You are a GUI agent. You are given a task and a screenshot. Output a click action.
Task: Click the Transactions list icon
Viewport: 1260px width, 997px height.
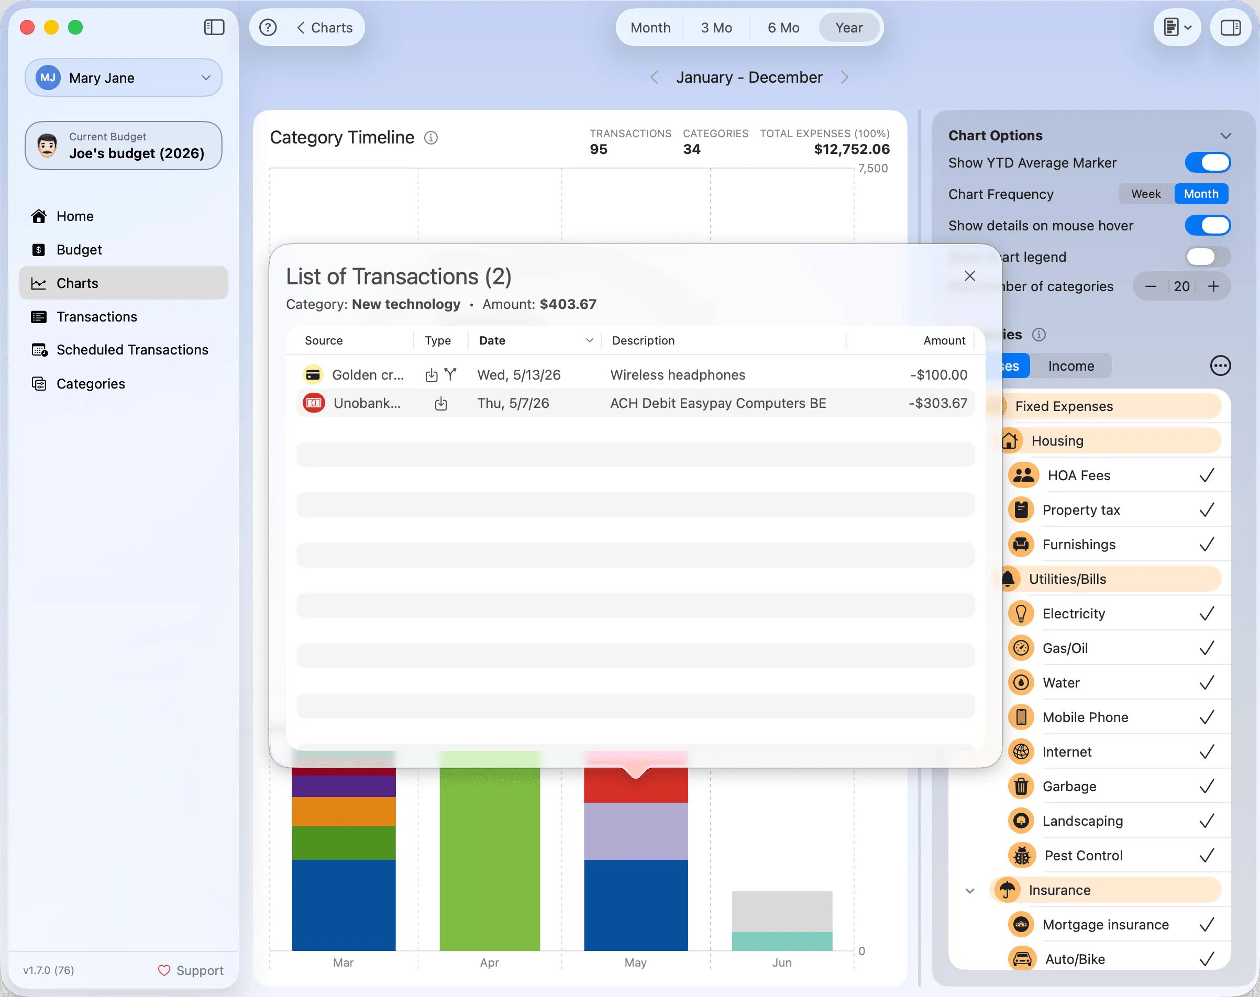[39, 317]
